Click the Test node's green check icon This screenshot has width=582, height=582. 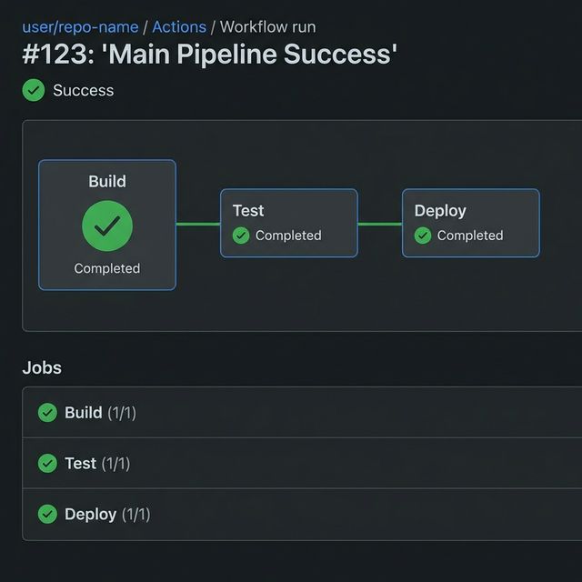241,236
